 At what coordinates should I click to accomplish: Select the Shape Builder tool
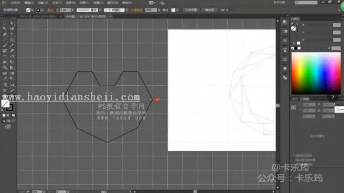[x=4, y=68]
